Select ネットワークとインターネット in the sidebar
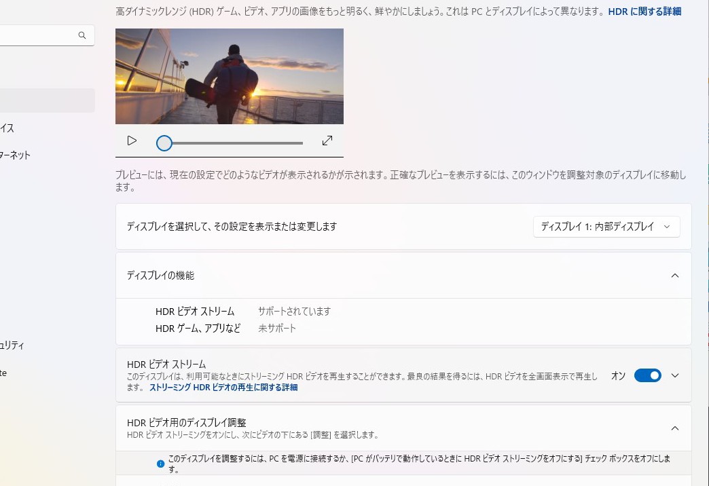 pyautogui.click(x=15, y=155)
